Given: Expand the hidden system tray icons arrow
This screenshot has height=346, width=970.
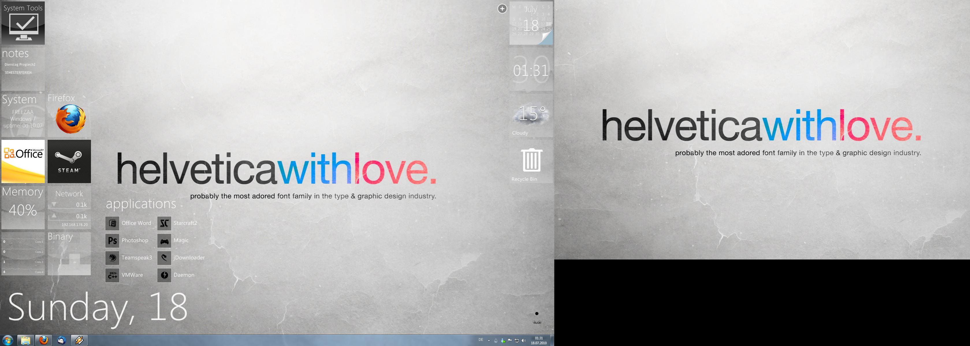Looking at the screenshot, I should coord(489,341).
